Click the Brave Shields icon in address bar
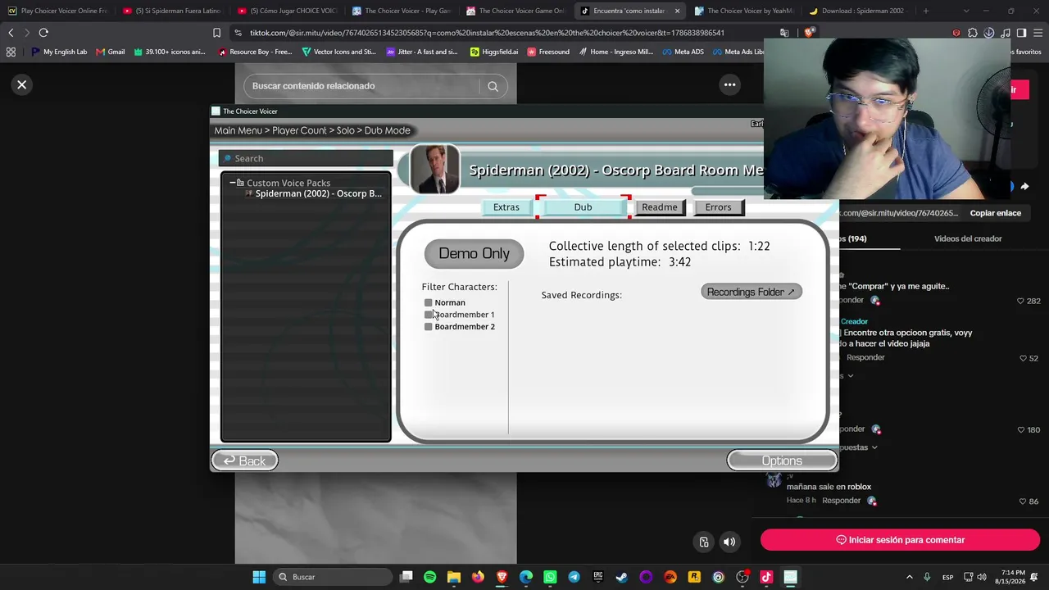This screenshot has width=1049, height=590. (809, 33)
